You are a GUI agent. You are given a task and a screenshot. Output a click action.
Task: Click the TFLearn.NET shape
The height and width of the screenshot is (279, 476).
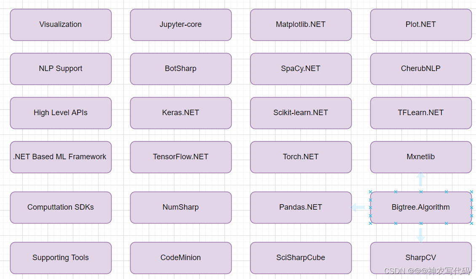(x=421, y=113)
